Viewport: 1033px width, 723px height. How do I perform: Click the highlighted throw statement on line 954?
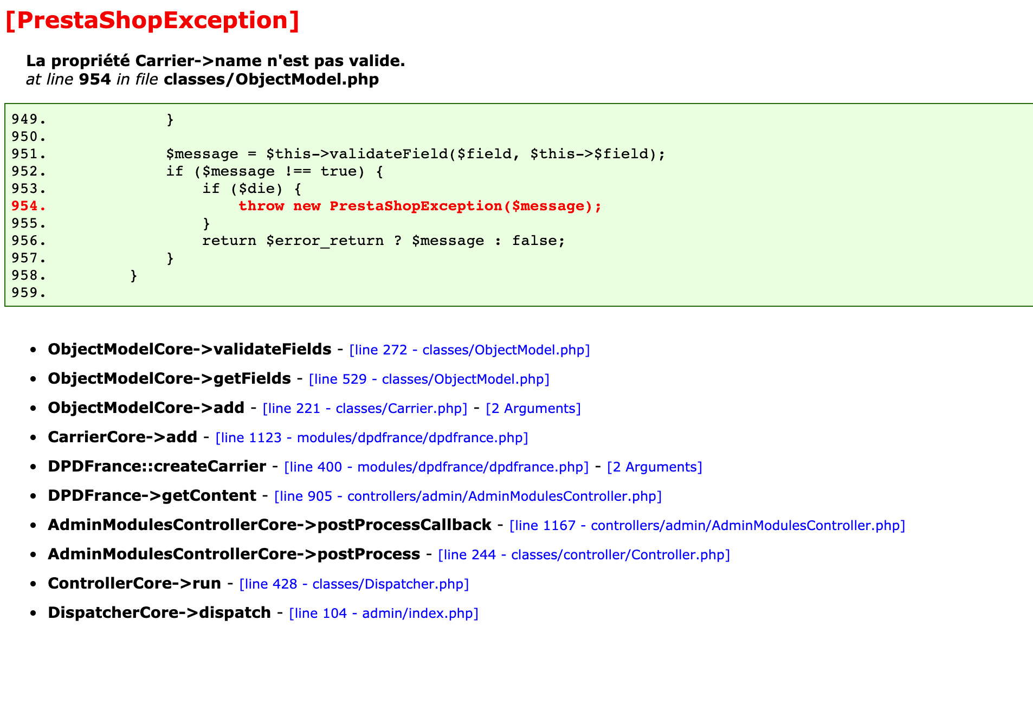[420, 206]
